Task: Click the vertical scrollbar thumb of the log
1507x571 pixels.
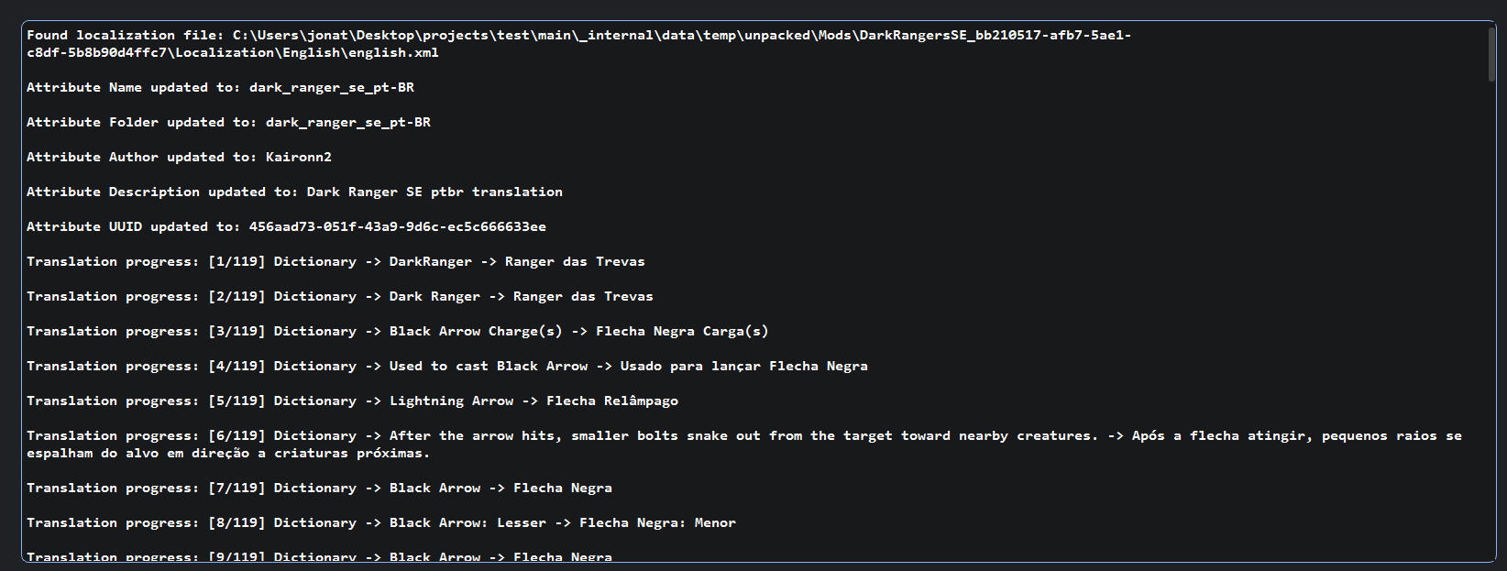Action: coord(1491,55)
